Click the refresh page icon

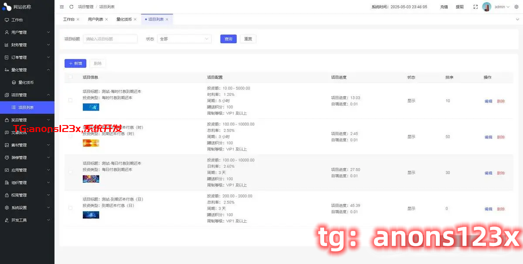[71, 7]
